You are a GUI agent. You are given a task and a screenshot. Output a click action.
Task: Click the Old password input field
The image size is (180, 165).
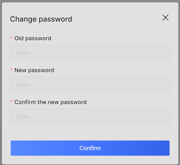[90, 53]
